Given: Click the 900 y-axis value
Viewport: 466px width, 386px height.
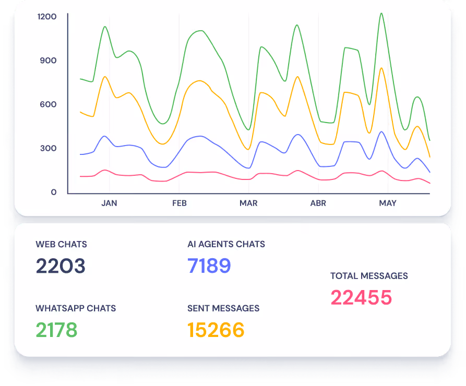Looking at the screenshot, I should 47,61.
